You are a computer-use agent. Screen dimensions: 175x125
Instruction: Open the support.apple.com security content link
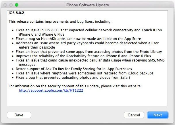[51, 90]
